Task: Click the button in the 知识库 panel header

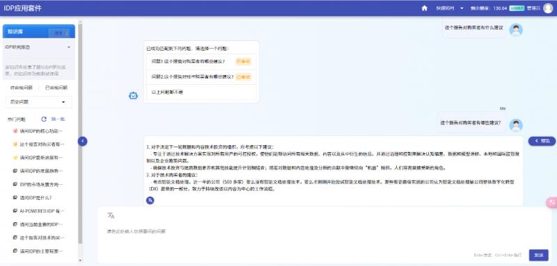Action: pos(59,33)
